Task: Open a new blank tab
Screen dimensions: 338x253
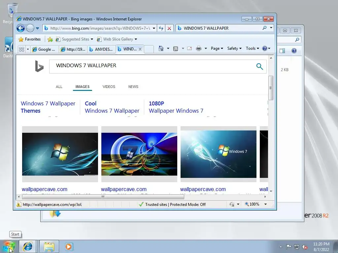Action: 149,49
